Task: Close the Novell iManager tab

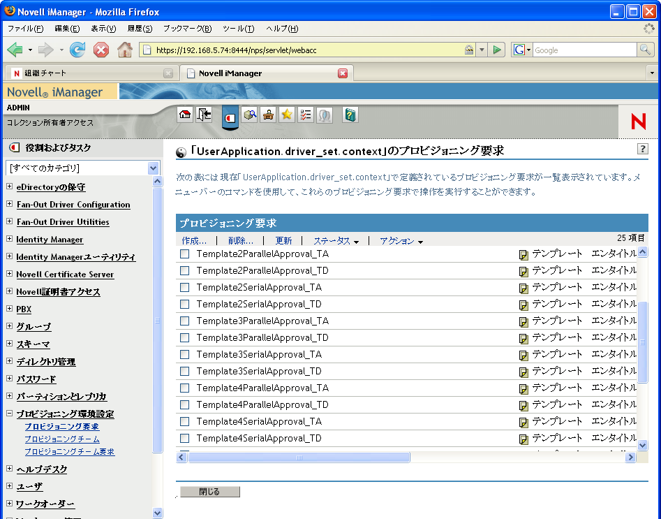Action: click(343, 73)
